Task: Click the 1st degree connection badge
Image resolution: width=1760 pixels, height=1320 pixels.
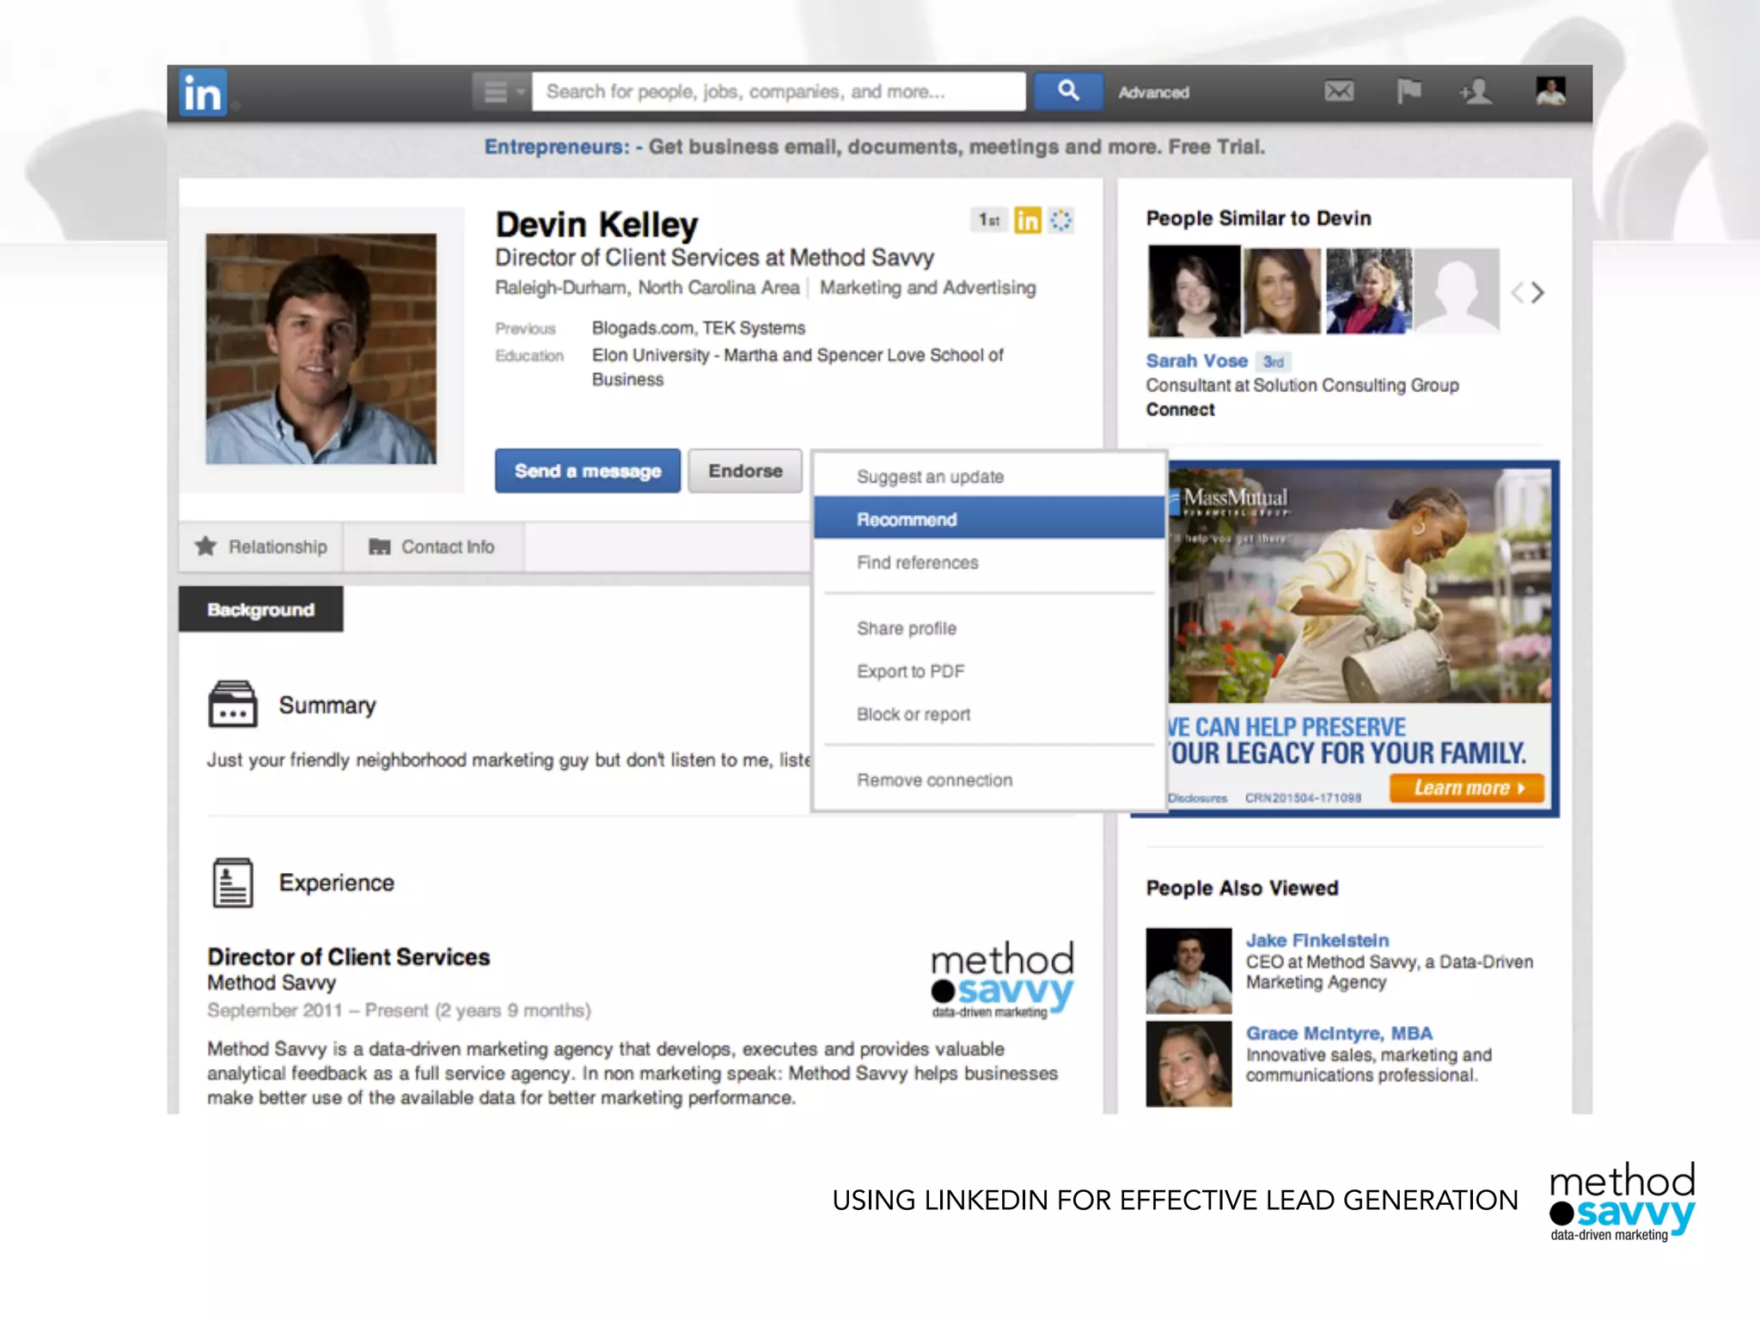Action: click(988, 221)
